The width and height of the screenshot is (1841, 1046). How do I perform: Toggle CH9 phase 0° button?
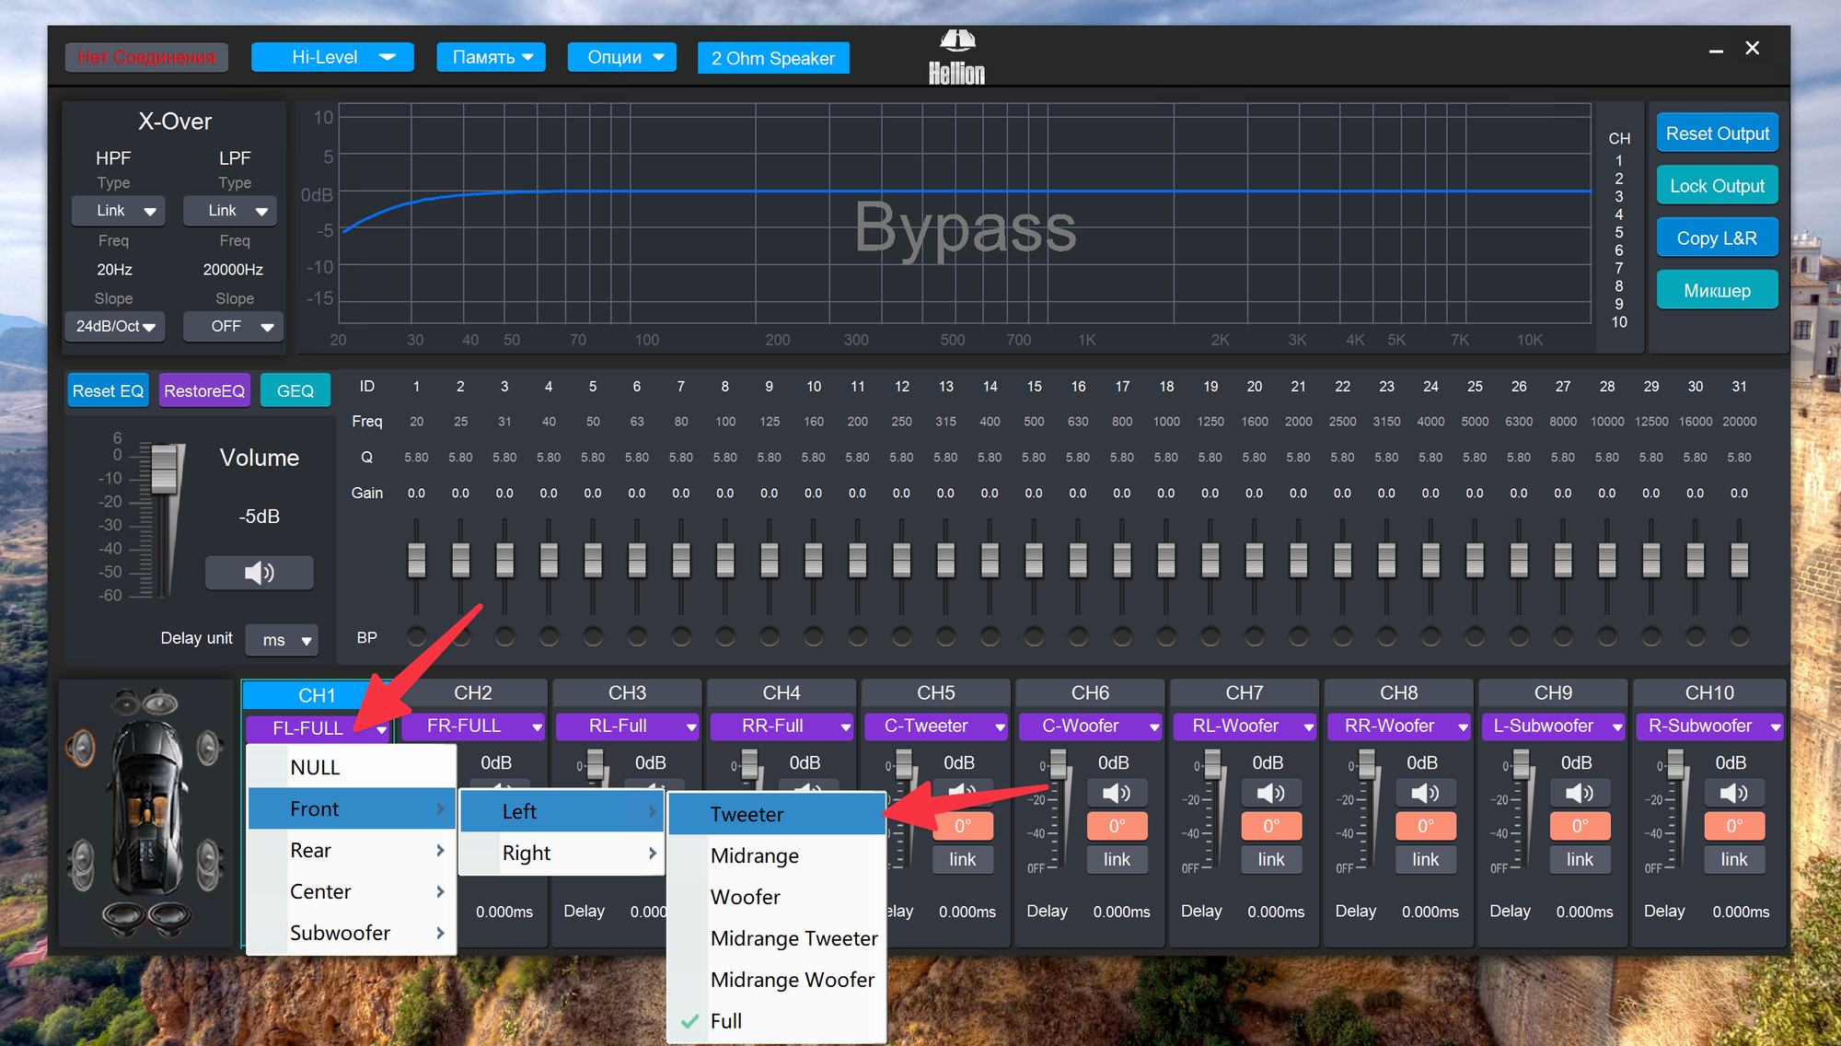[x=1580, y=826]
